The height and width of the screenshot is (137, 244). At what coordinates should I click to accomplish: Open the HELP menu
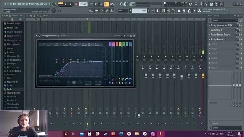[x=47, y=4]
